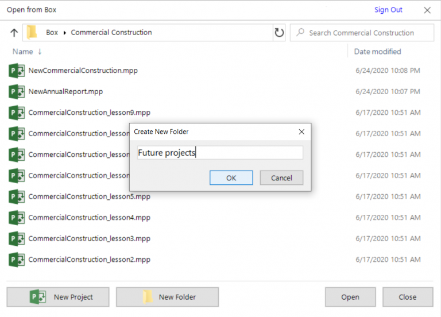Viewport: 441px width, 317px height.
Task: Select the file NewAnnualReport.mpp
Action: (65, 92)
